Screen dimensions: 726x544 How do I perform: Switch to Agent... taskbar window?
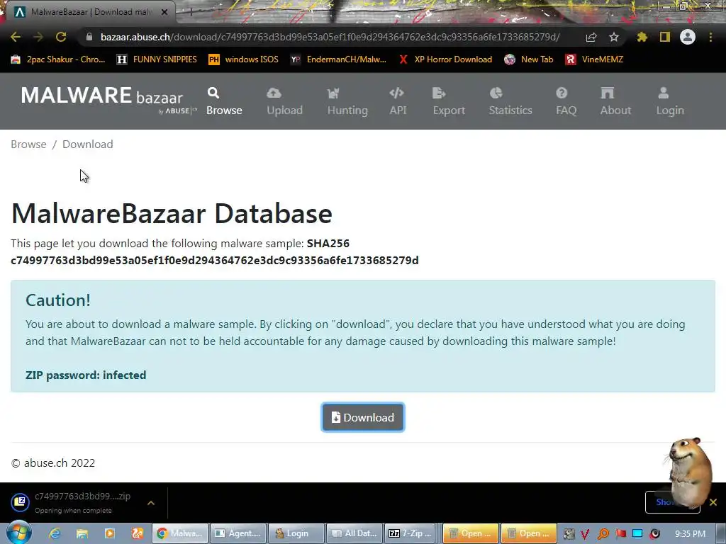(238, 533)
